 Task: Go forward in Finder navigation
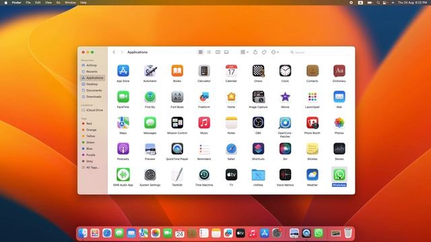122,52
